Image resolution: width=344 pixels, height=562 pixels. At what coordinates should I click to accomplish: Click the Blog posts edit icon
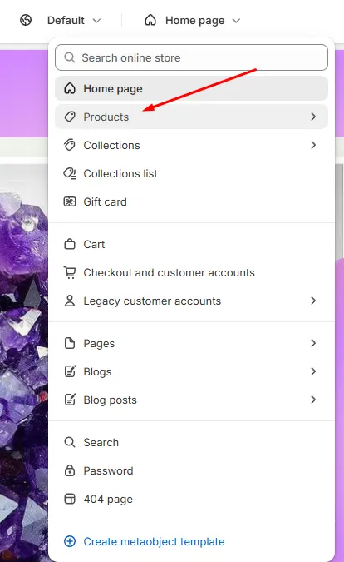click(70, 400)
